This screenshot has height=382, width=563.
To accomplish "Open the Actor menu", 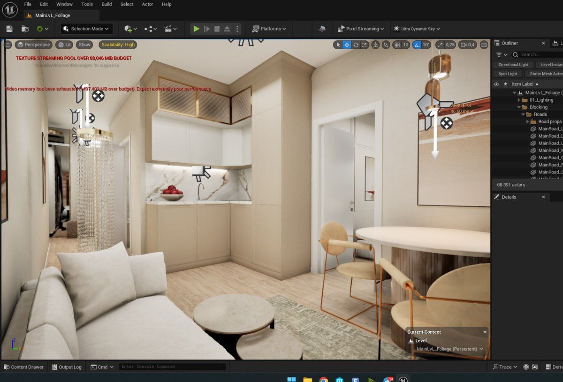I will 147,4.
